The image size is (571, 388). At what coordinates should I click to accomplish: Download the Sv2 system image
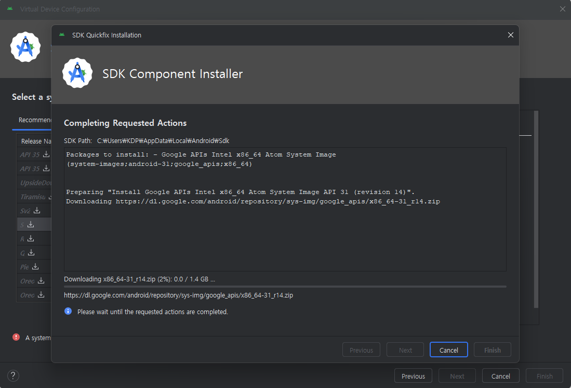click(37, 211)
